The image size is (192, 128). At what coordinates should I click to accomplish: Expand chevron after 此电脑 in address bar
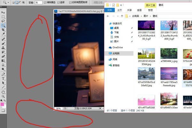point(141,16)
